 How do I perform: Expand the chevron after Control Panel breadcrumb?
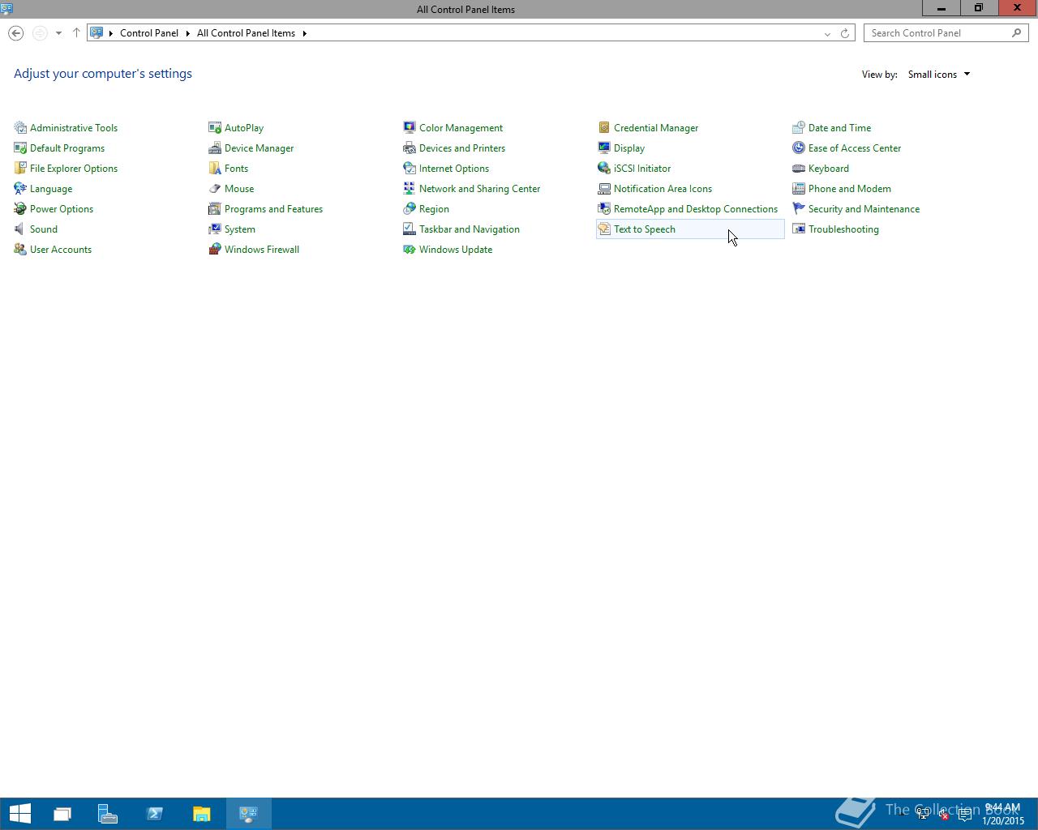(x=187, y=33)
